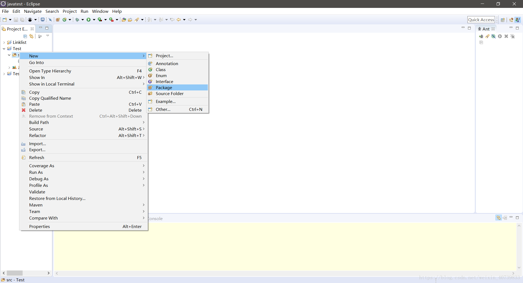Viewport: 523px width, 283px height.
Task: Click the Coverage run icon
Action: 100,20
